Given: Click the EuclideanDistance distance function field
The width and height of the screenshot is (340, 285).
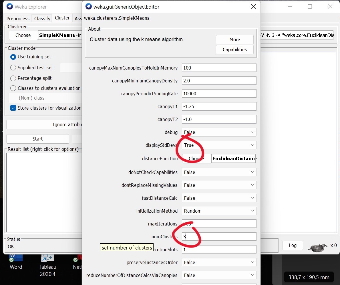Looking at the screenshot, I should (x=233, y=159).
